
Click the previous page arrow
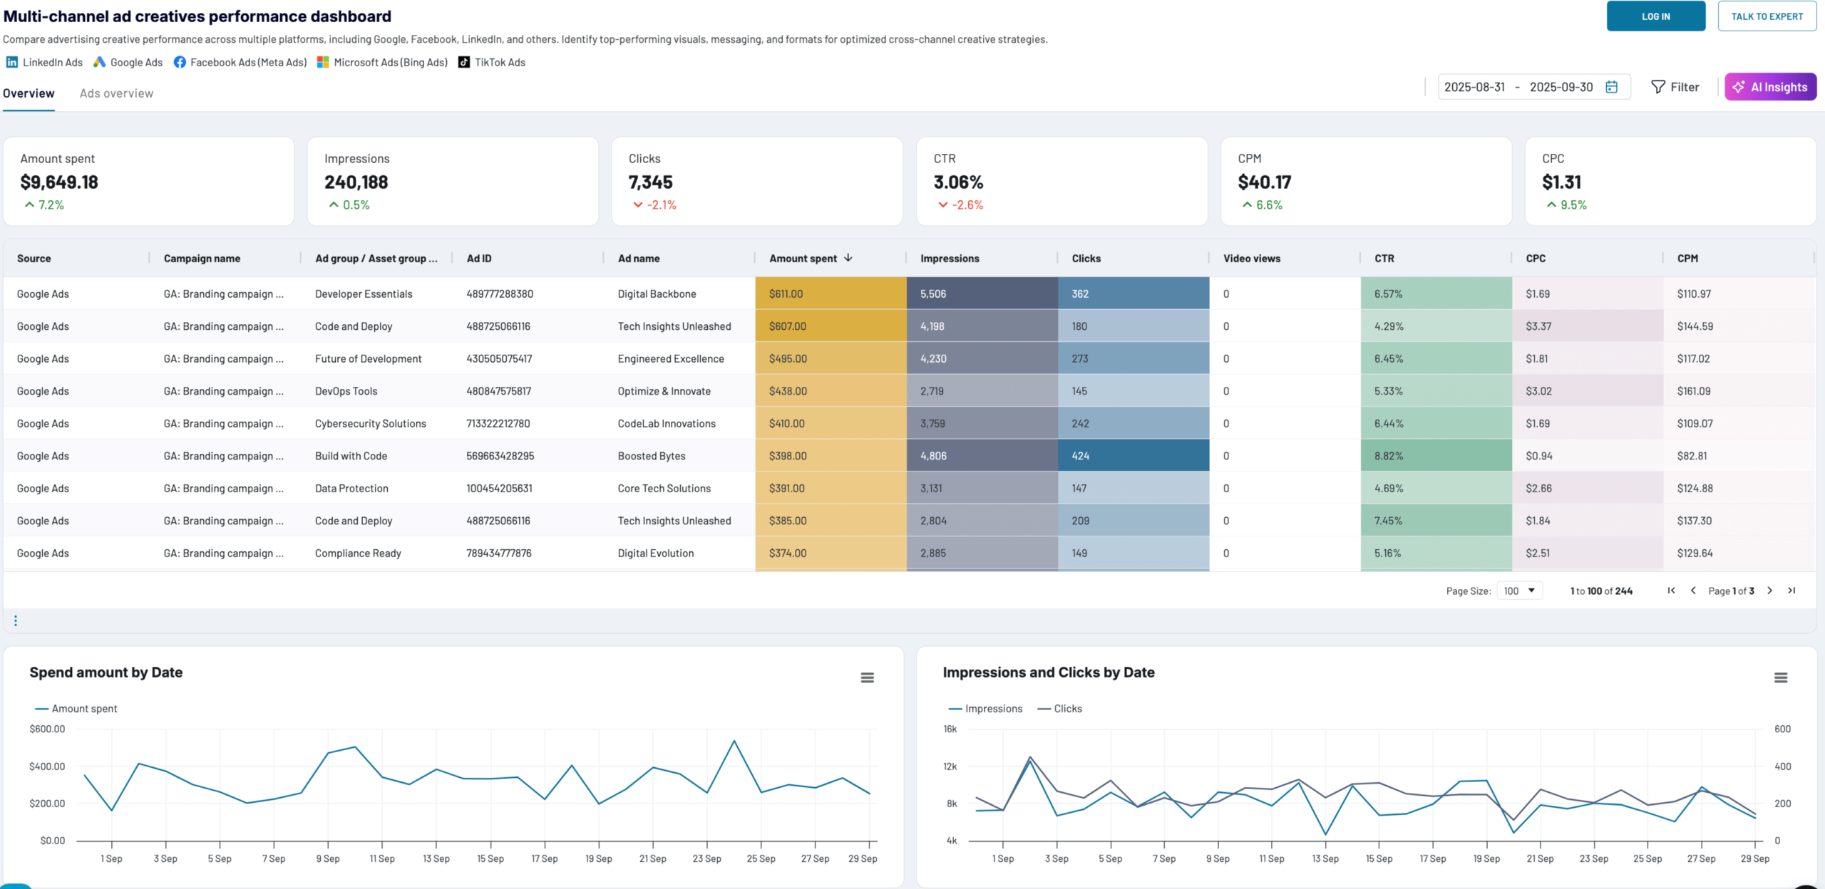tap(1693, 591)
